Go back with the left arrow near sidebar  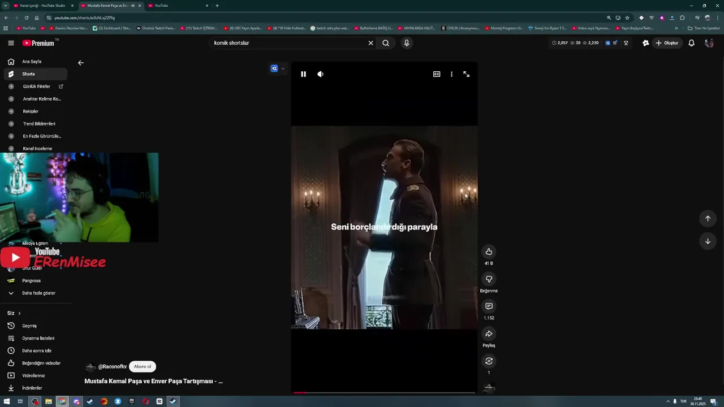(81, 63)
